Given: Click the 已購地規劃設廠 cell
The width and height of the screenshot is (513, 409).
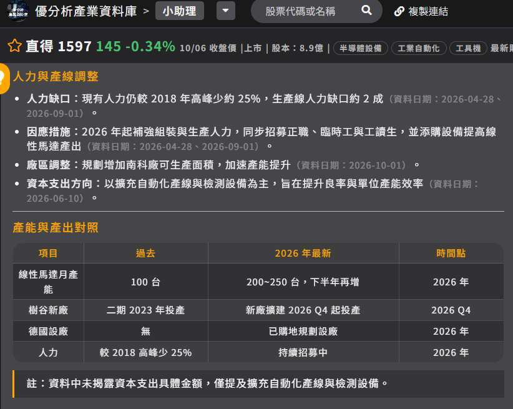Looking at the screenshot, I should pyautogui.click(x=303, y=332).
